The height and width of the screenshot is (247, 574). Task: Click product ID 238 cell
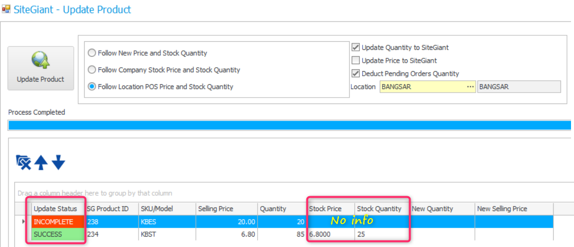tap(112, 222)
